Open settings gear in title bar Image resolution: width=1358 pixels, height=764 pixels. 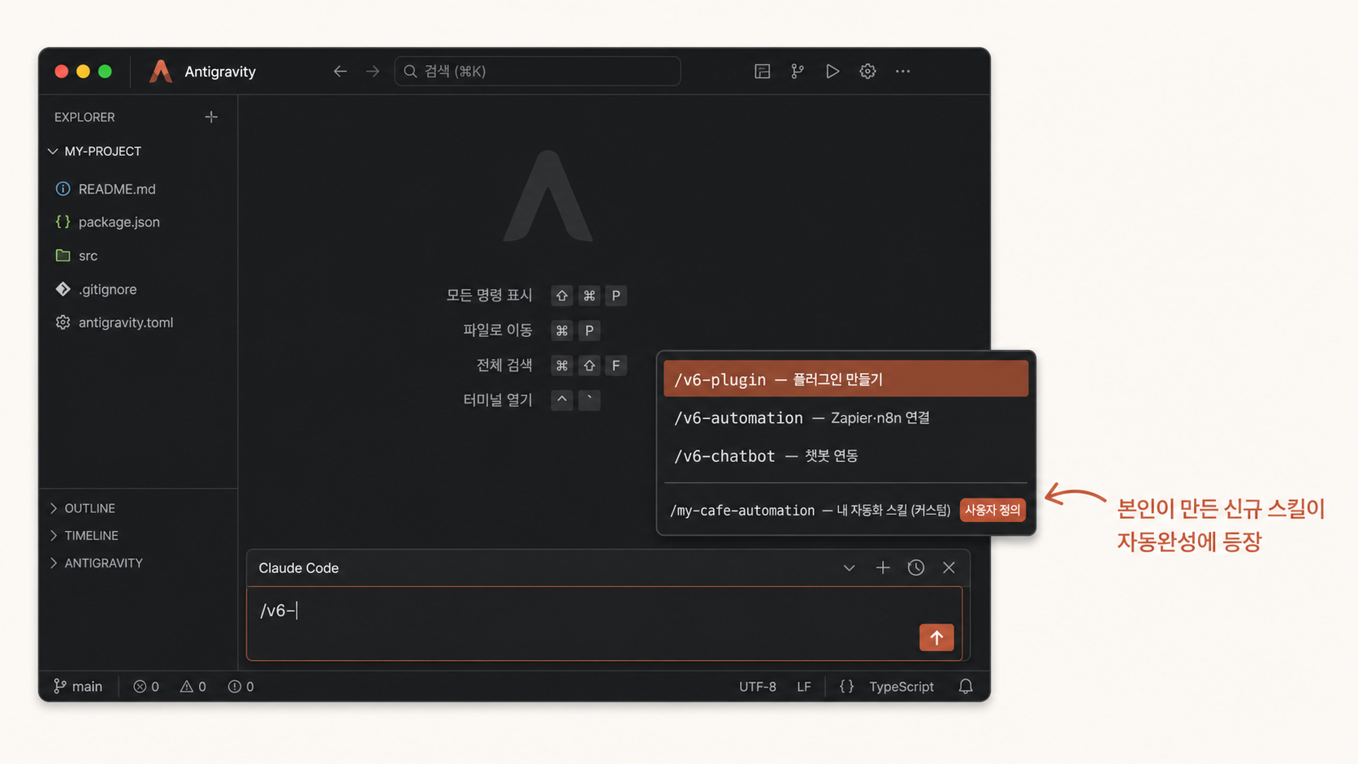click(x=867, y=71)
